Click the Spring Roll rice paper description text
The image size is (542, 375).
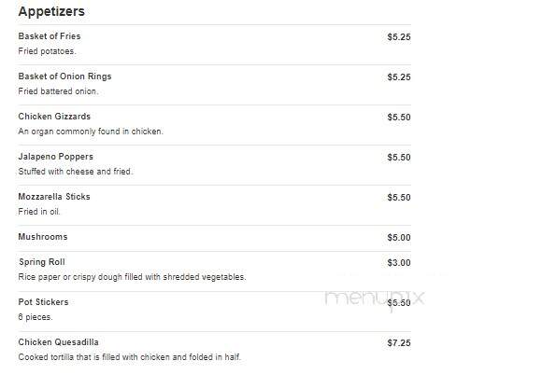coord(132,277)
